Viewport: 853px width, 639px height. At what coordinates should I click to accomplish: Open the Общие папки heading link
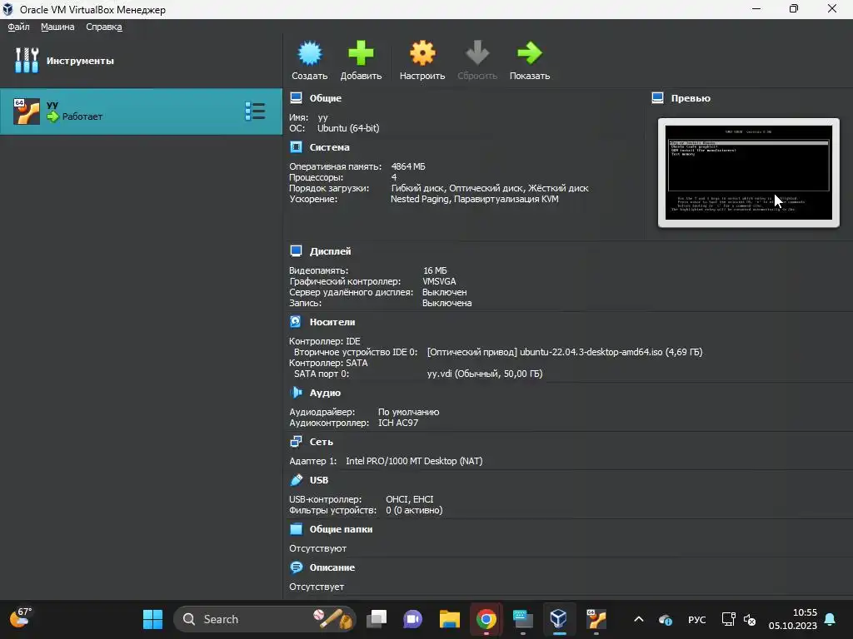341,528
